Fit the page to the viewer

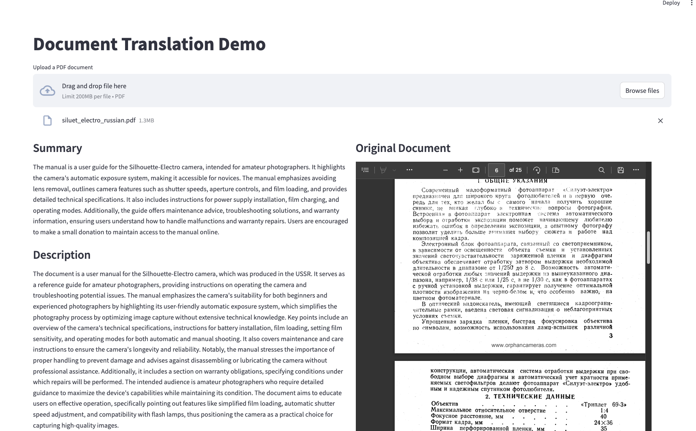pyautogui.click(x=475, y=170)
